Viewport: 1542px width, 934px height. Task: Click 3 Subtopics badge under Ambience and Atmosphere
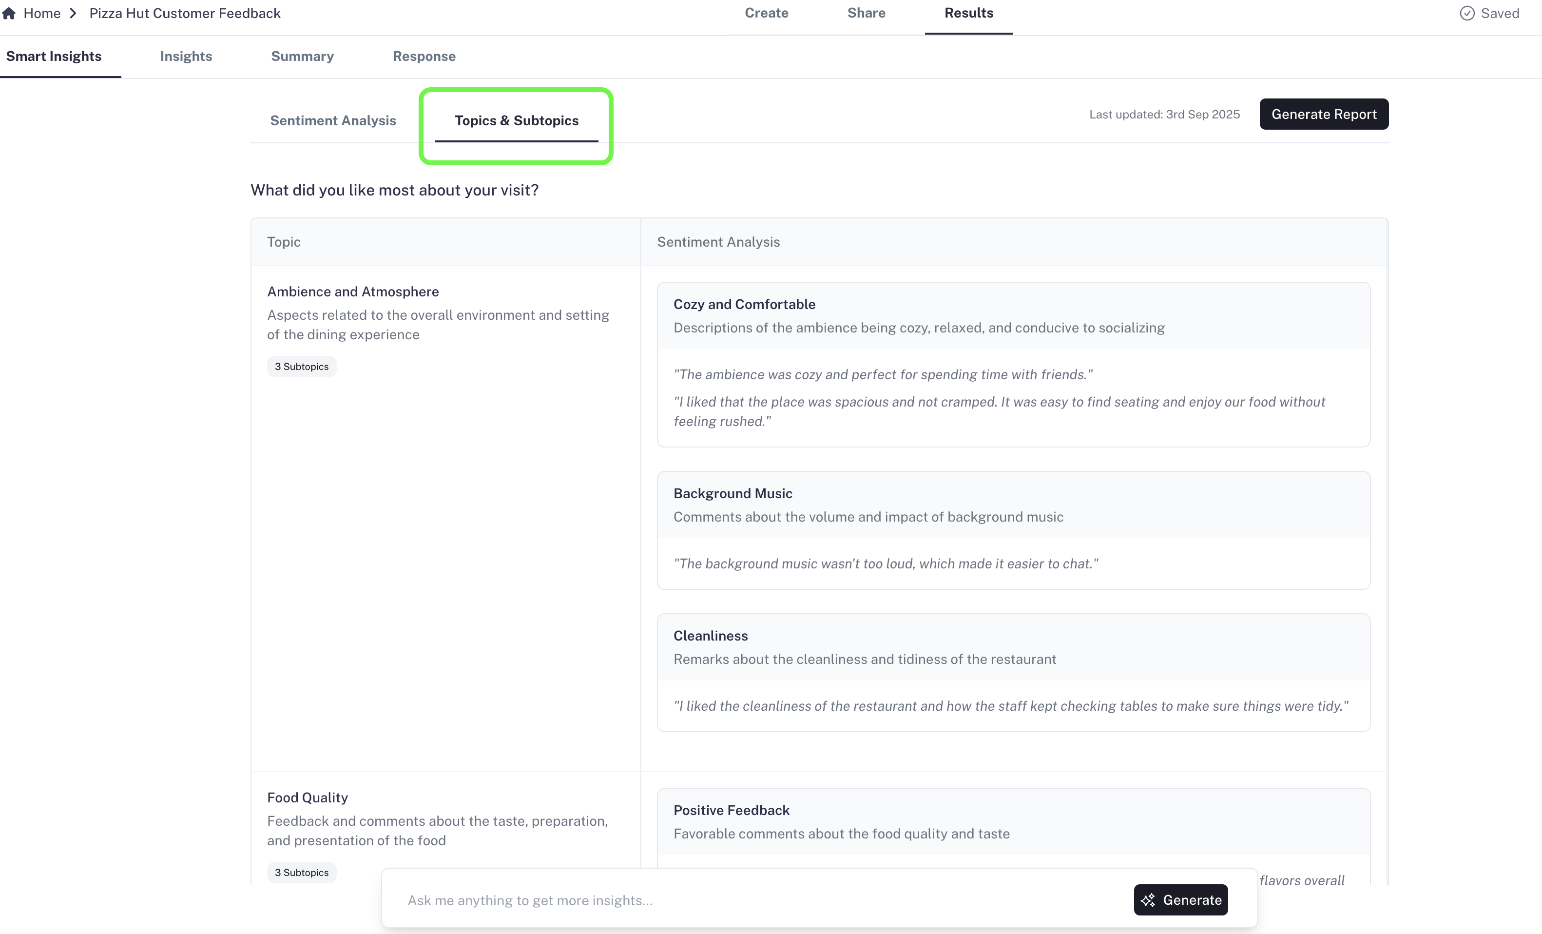[302, 367]
